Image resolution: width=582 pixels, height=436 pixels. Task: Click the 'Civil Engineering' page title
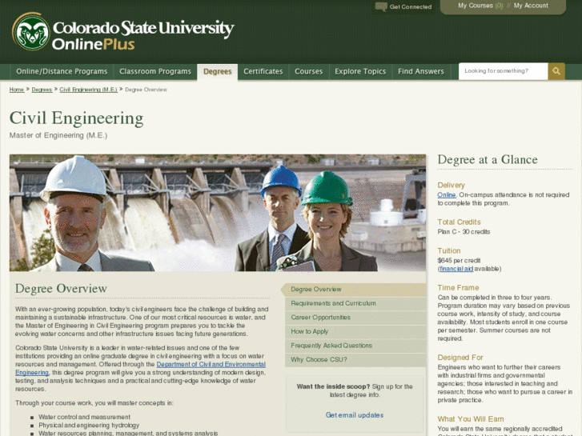coord(77,118)
